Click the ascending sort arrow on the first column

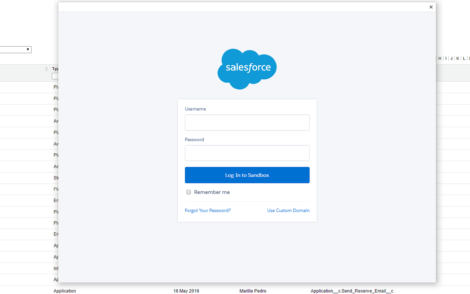(x=46, y=67)
